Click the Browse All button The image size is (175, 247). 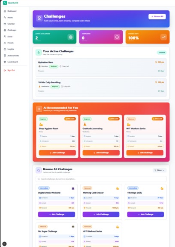[x=157, y=16]
